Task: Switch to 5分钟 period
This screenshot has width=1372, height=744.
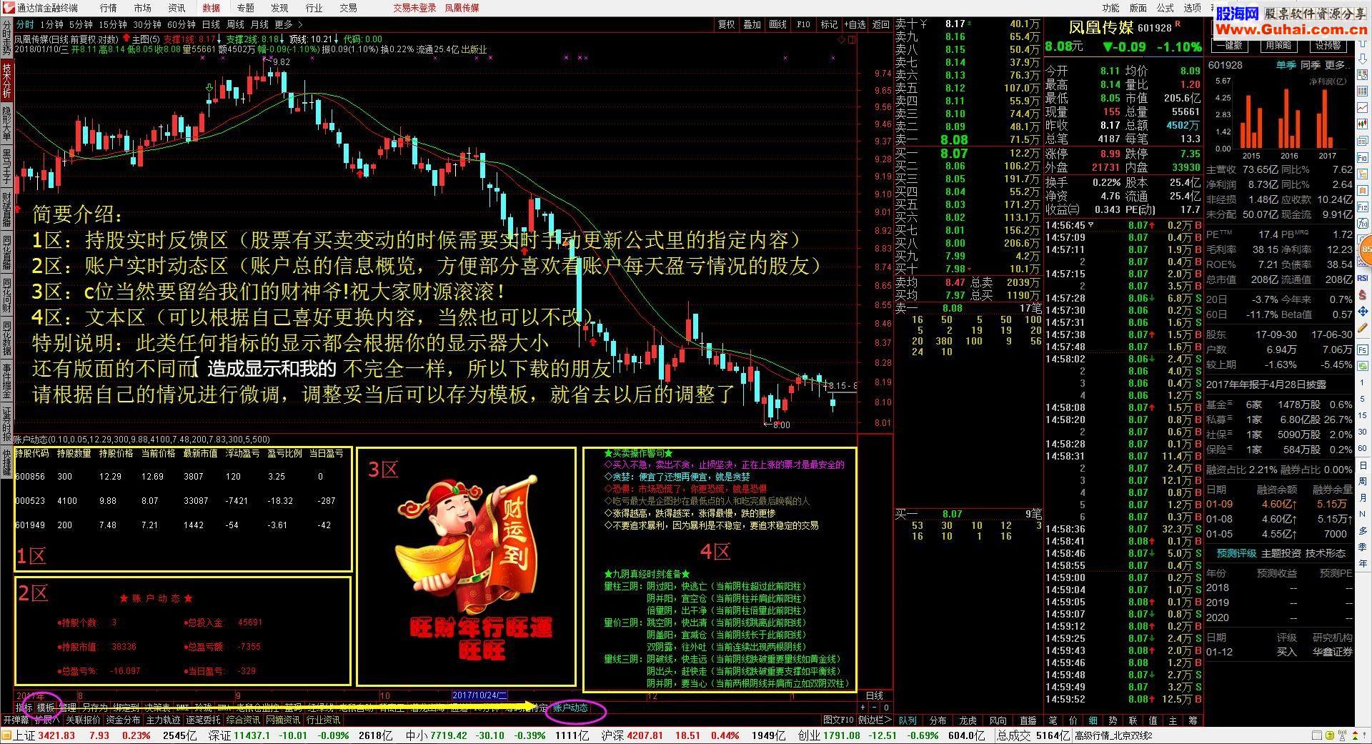Action: (x=81, y=24)
